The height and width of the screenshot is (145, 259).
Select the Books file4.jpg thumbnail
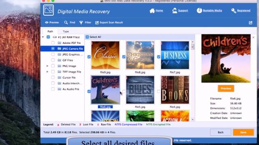click(175, 90)
